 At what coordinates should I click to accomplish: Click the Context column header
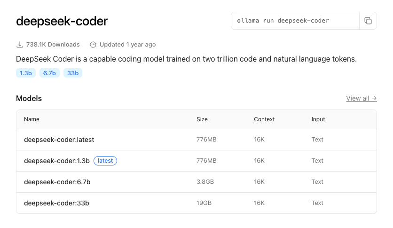pos(264,119)
